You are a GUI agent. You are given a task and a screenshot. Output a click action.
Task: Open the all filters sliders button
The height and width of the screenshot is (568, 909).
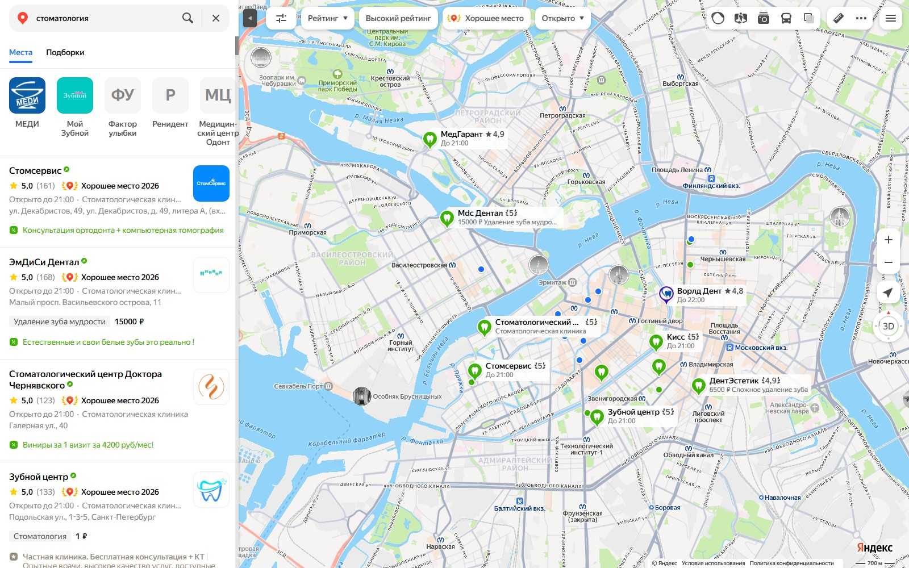[x=281, y=18]
